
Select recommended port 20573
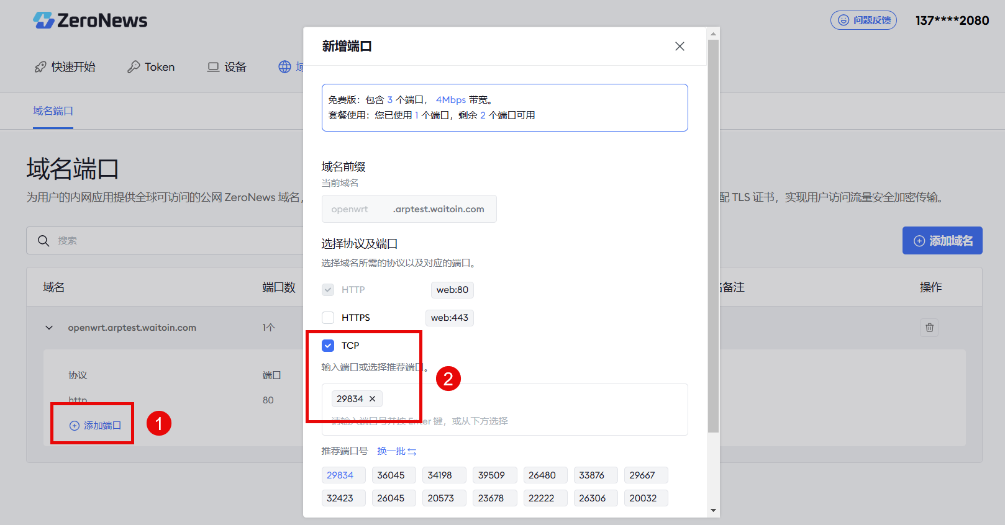444,498
